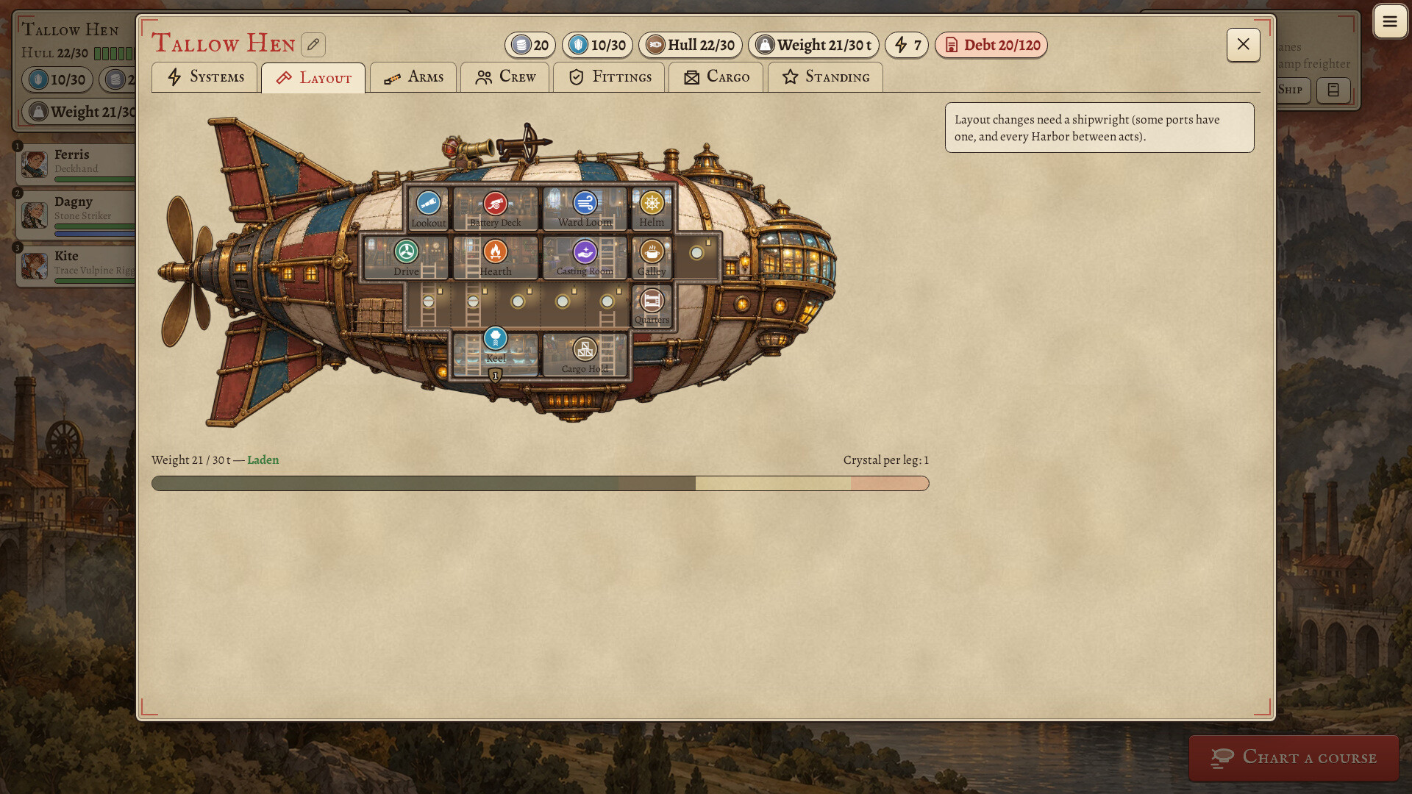The height and width of the screenshot is (794, 1412).
Task: Select the Battery Deck cannon icon
Action: [495, 203]
